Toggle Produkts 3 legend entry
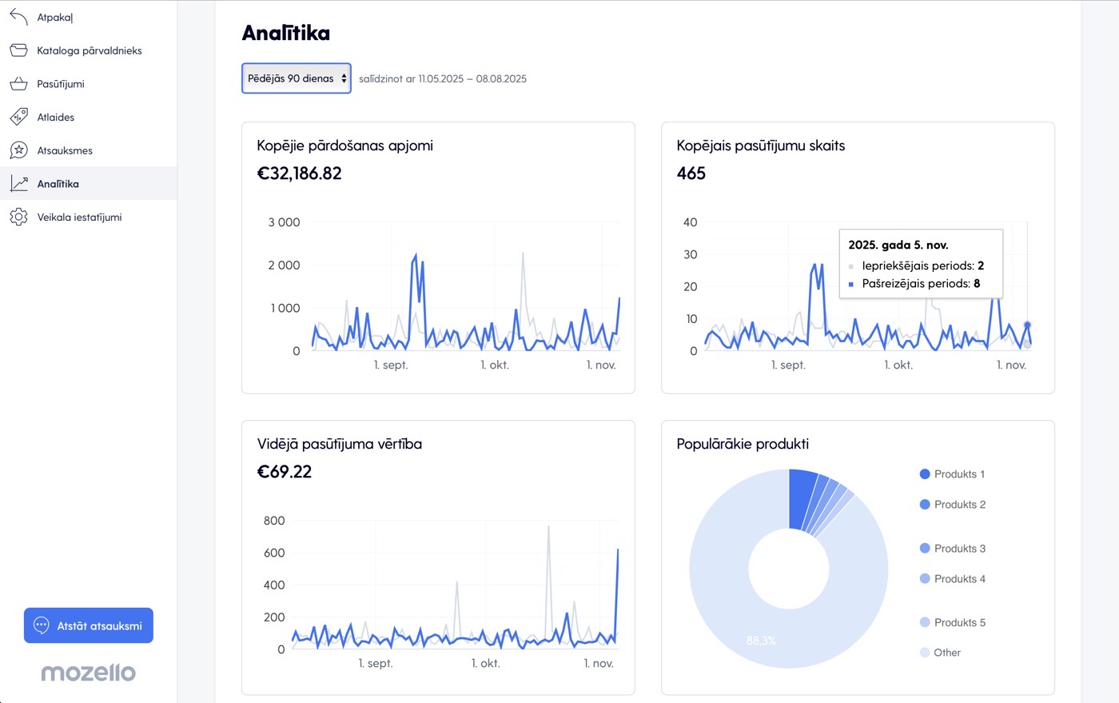This screenshot has height=703, width=1119. [952, 549]
